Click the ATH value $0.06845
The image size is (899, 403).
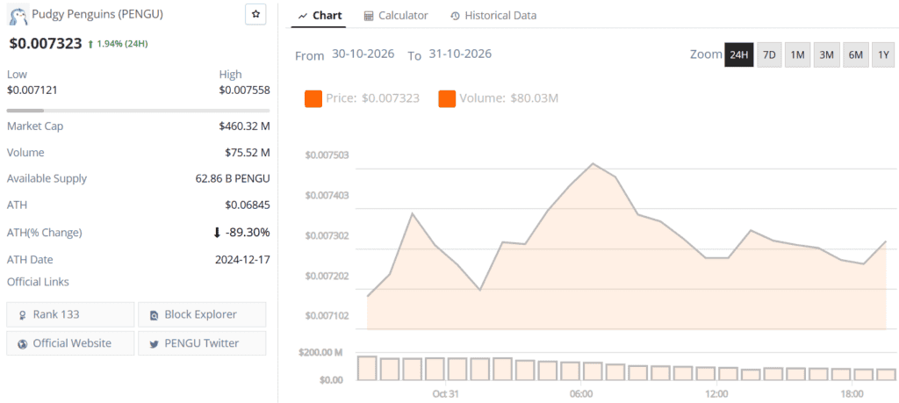coord(248,205)
